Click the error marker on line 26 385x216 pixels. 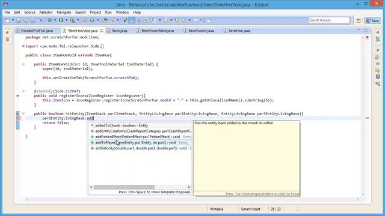pos(17,118)
